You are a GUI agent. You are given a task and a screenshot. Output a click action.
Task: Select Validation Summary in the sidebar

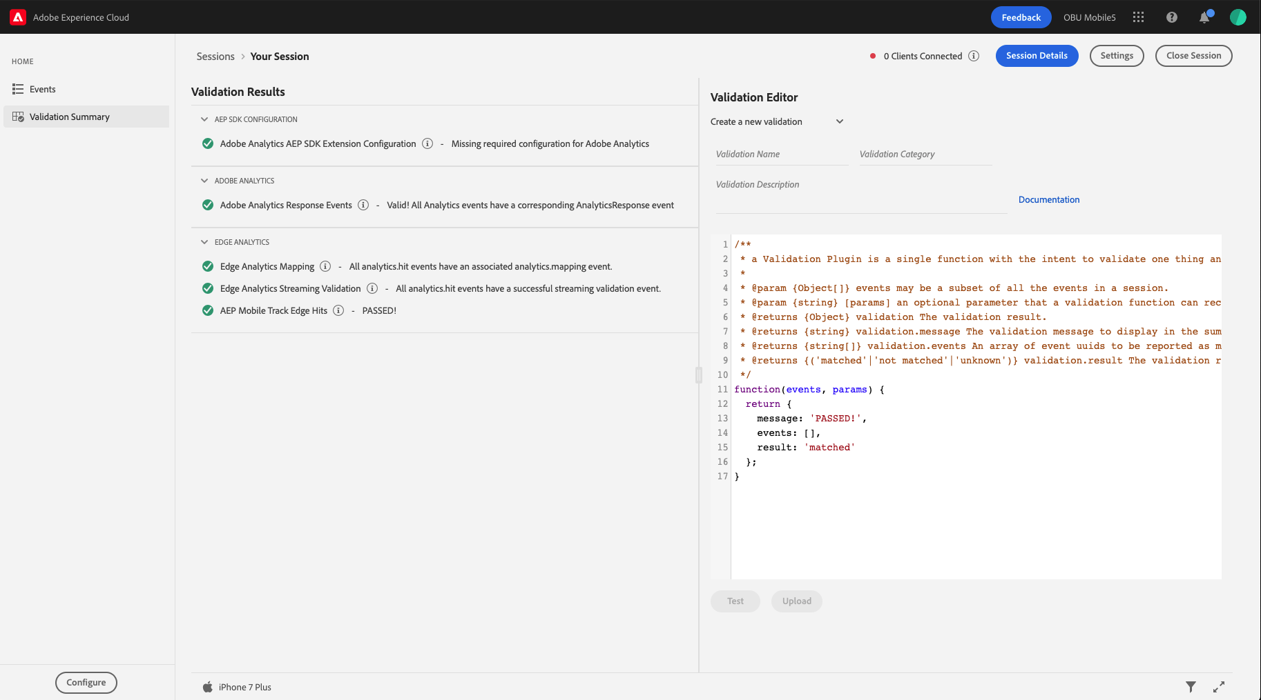pos(86,117)
